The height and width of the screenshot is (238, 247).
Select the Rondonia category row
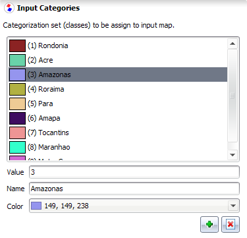coord(118,45)
